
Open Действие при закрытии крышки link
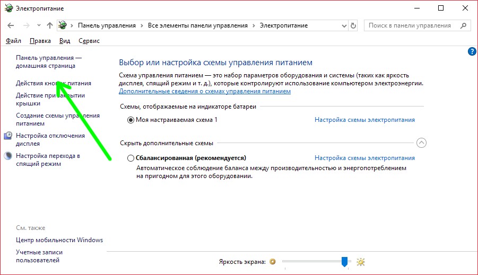click(x=50, y=99)
